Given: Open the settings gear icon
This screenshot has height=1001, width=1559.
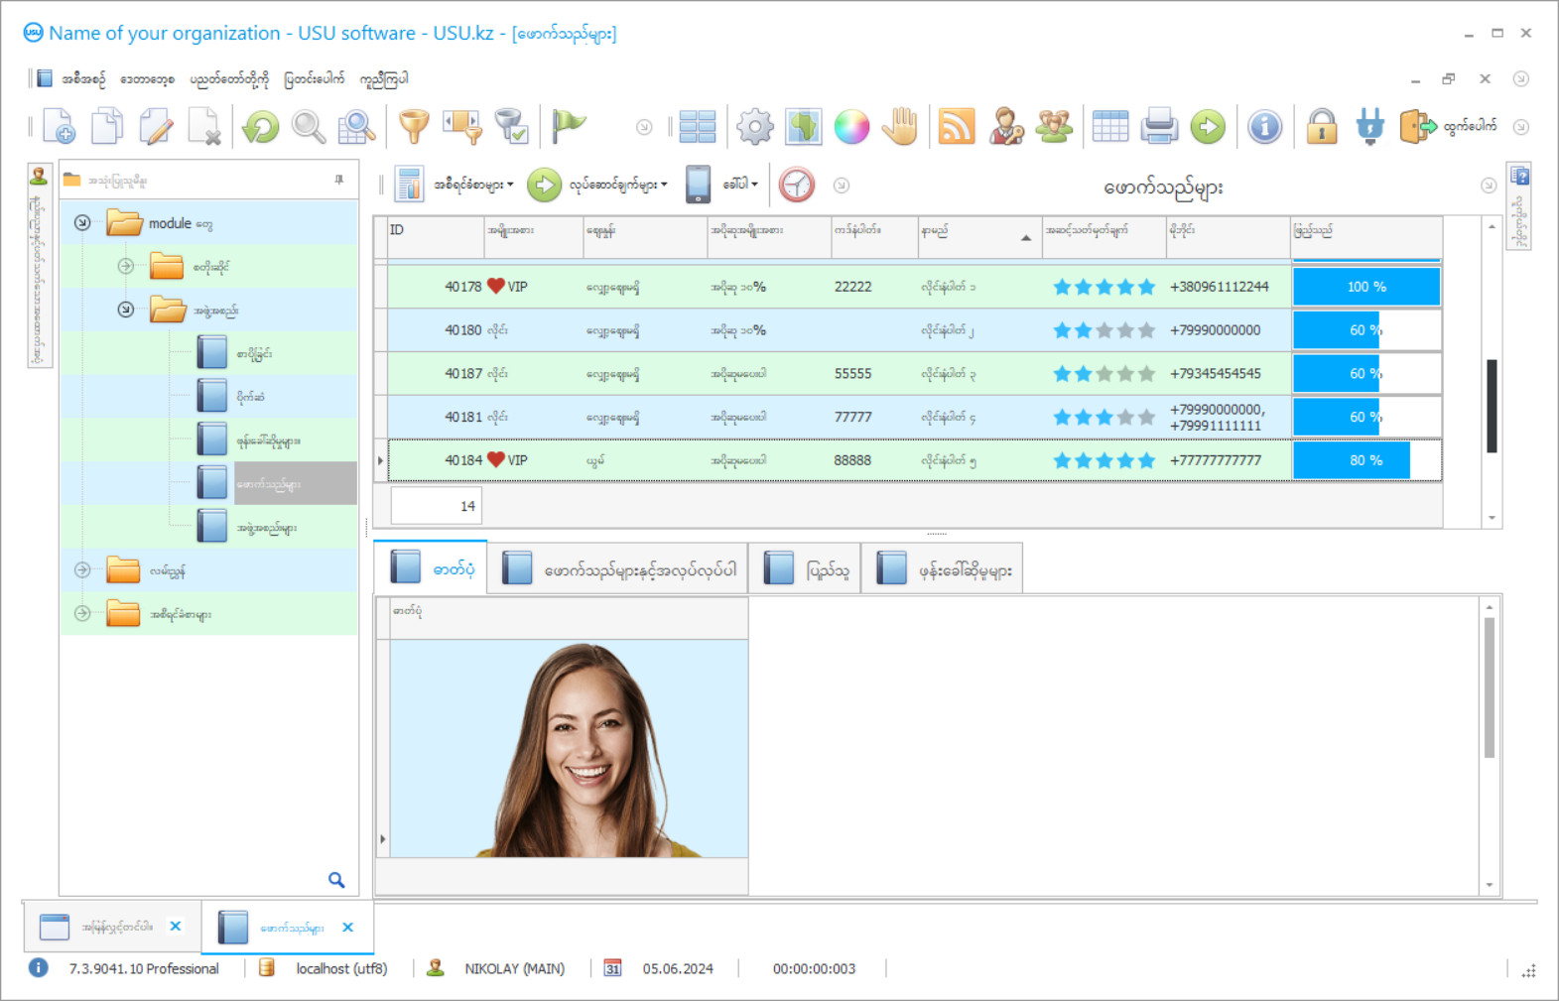Looking at the screenshot, I should click(x=754, y=127).
